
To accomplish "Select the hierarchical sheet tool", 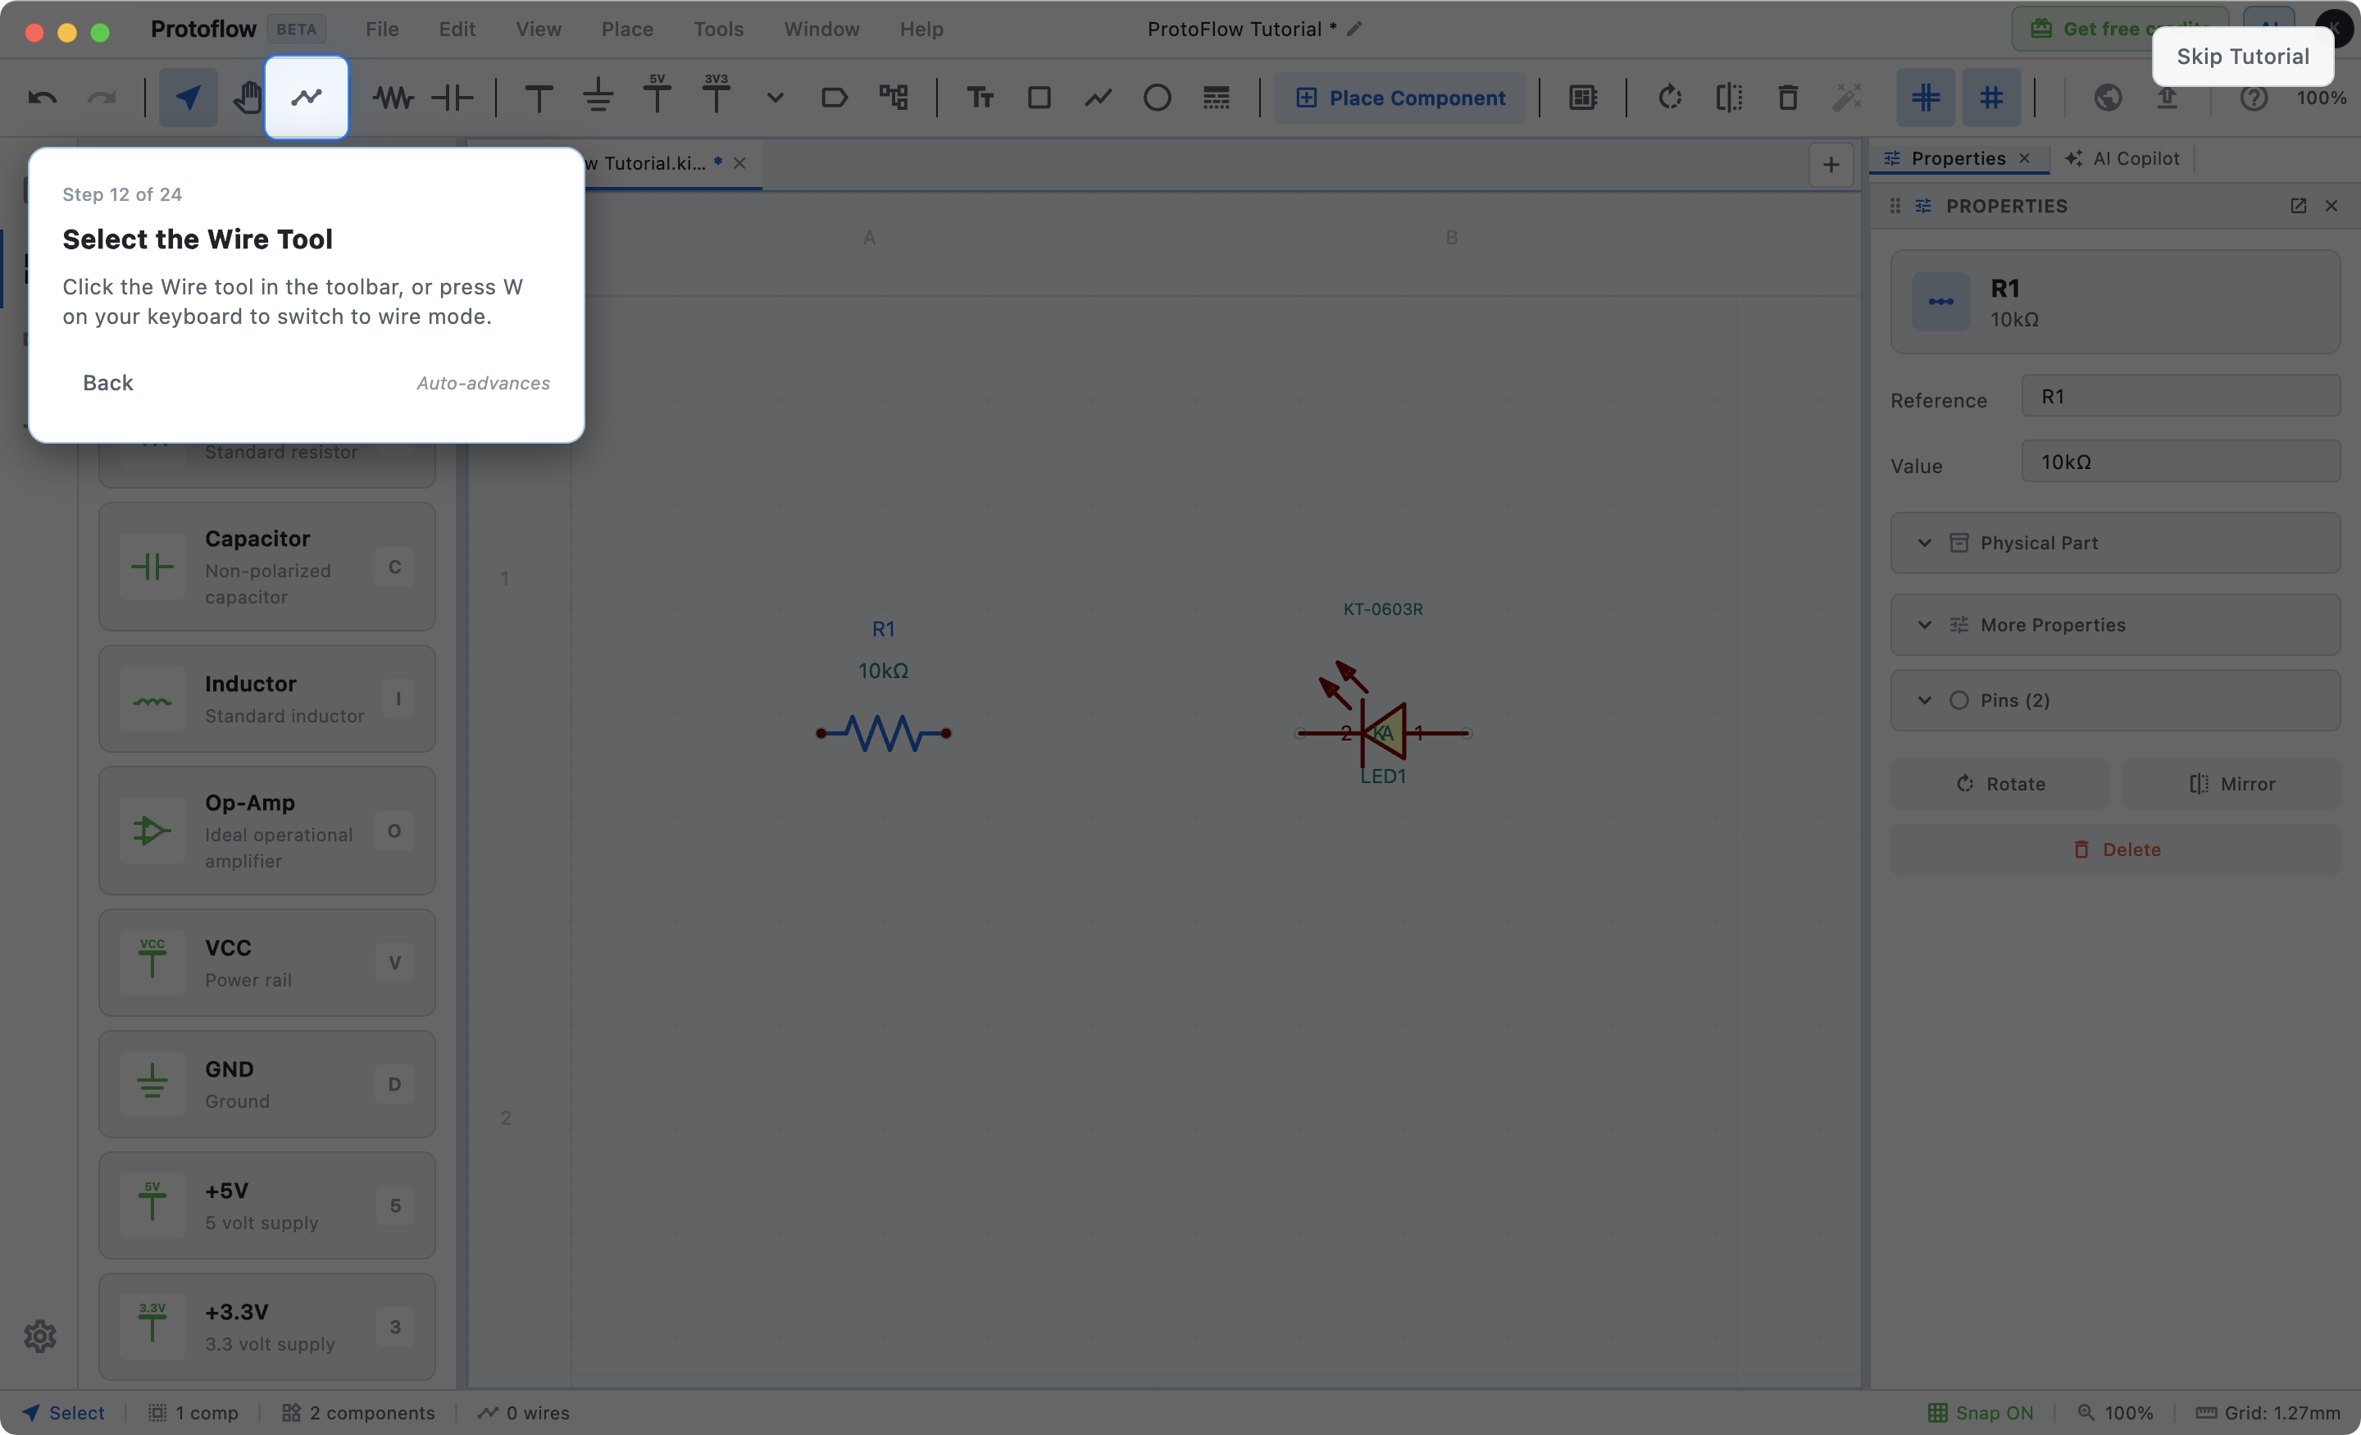I will (894, 98).
